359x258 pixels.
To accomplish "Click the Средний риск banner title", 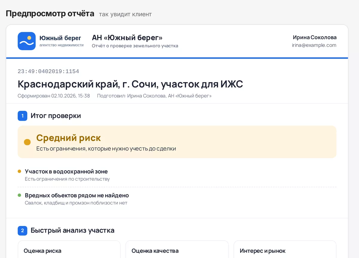I will click(x=69, y=138).
